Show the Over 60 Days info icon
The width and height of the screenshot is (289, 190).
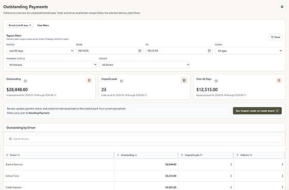pyautogui.click(x=216, y=81)
